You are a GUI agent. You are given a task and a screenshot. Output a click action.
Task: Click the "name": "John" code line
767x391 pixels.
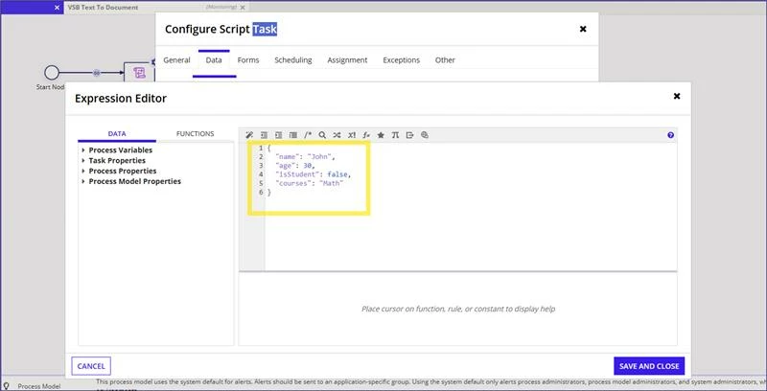(306, 157)
